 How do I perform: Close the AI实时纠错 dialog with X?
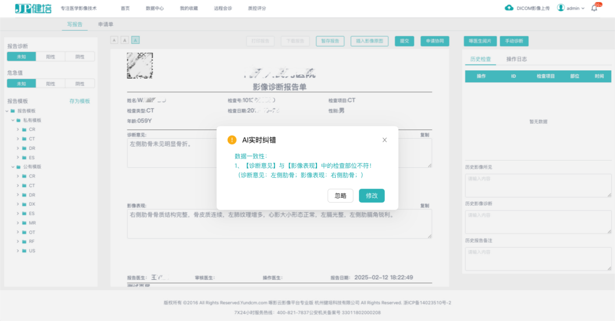coord(385,140)
